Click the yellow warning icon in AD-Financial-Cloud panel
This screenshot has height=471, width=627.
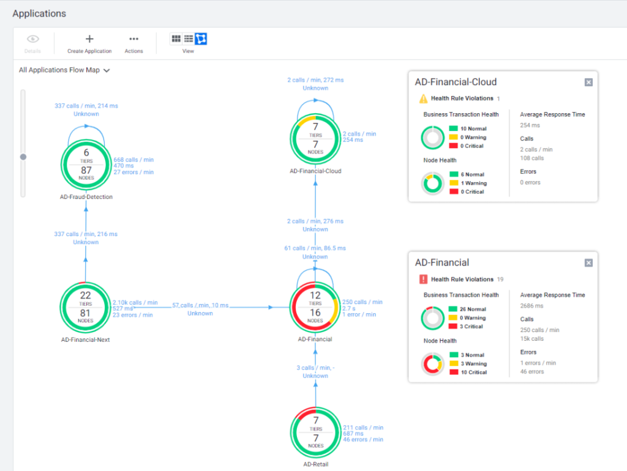(x=423, y=98)
